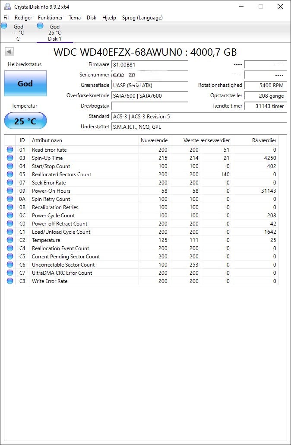Select the Read Error Rate attribute name
This screenshot has height=445, width=291.
click(x=49, y=150)
